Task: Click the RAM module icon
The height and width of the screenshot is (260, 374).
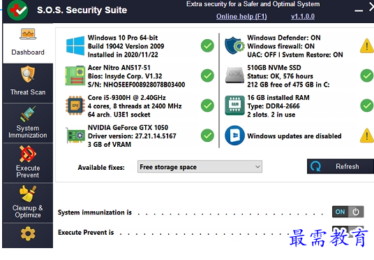Action: (234, 106)
